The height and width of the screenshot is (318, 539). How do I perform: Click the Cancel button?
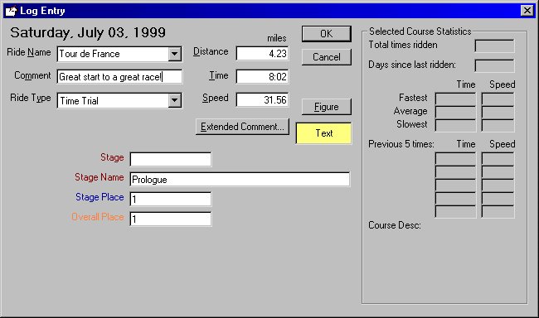(x=327, y=57)
